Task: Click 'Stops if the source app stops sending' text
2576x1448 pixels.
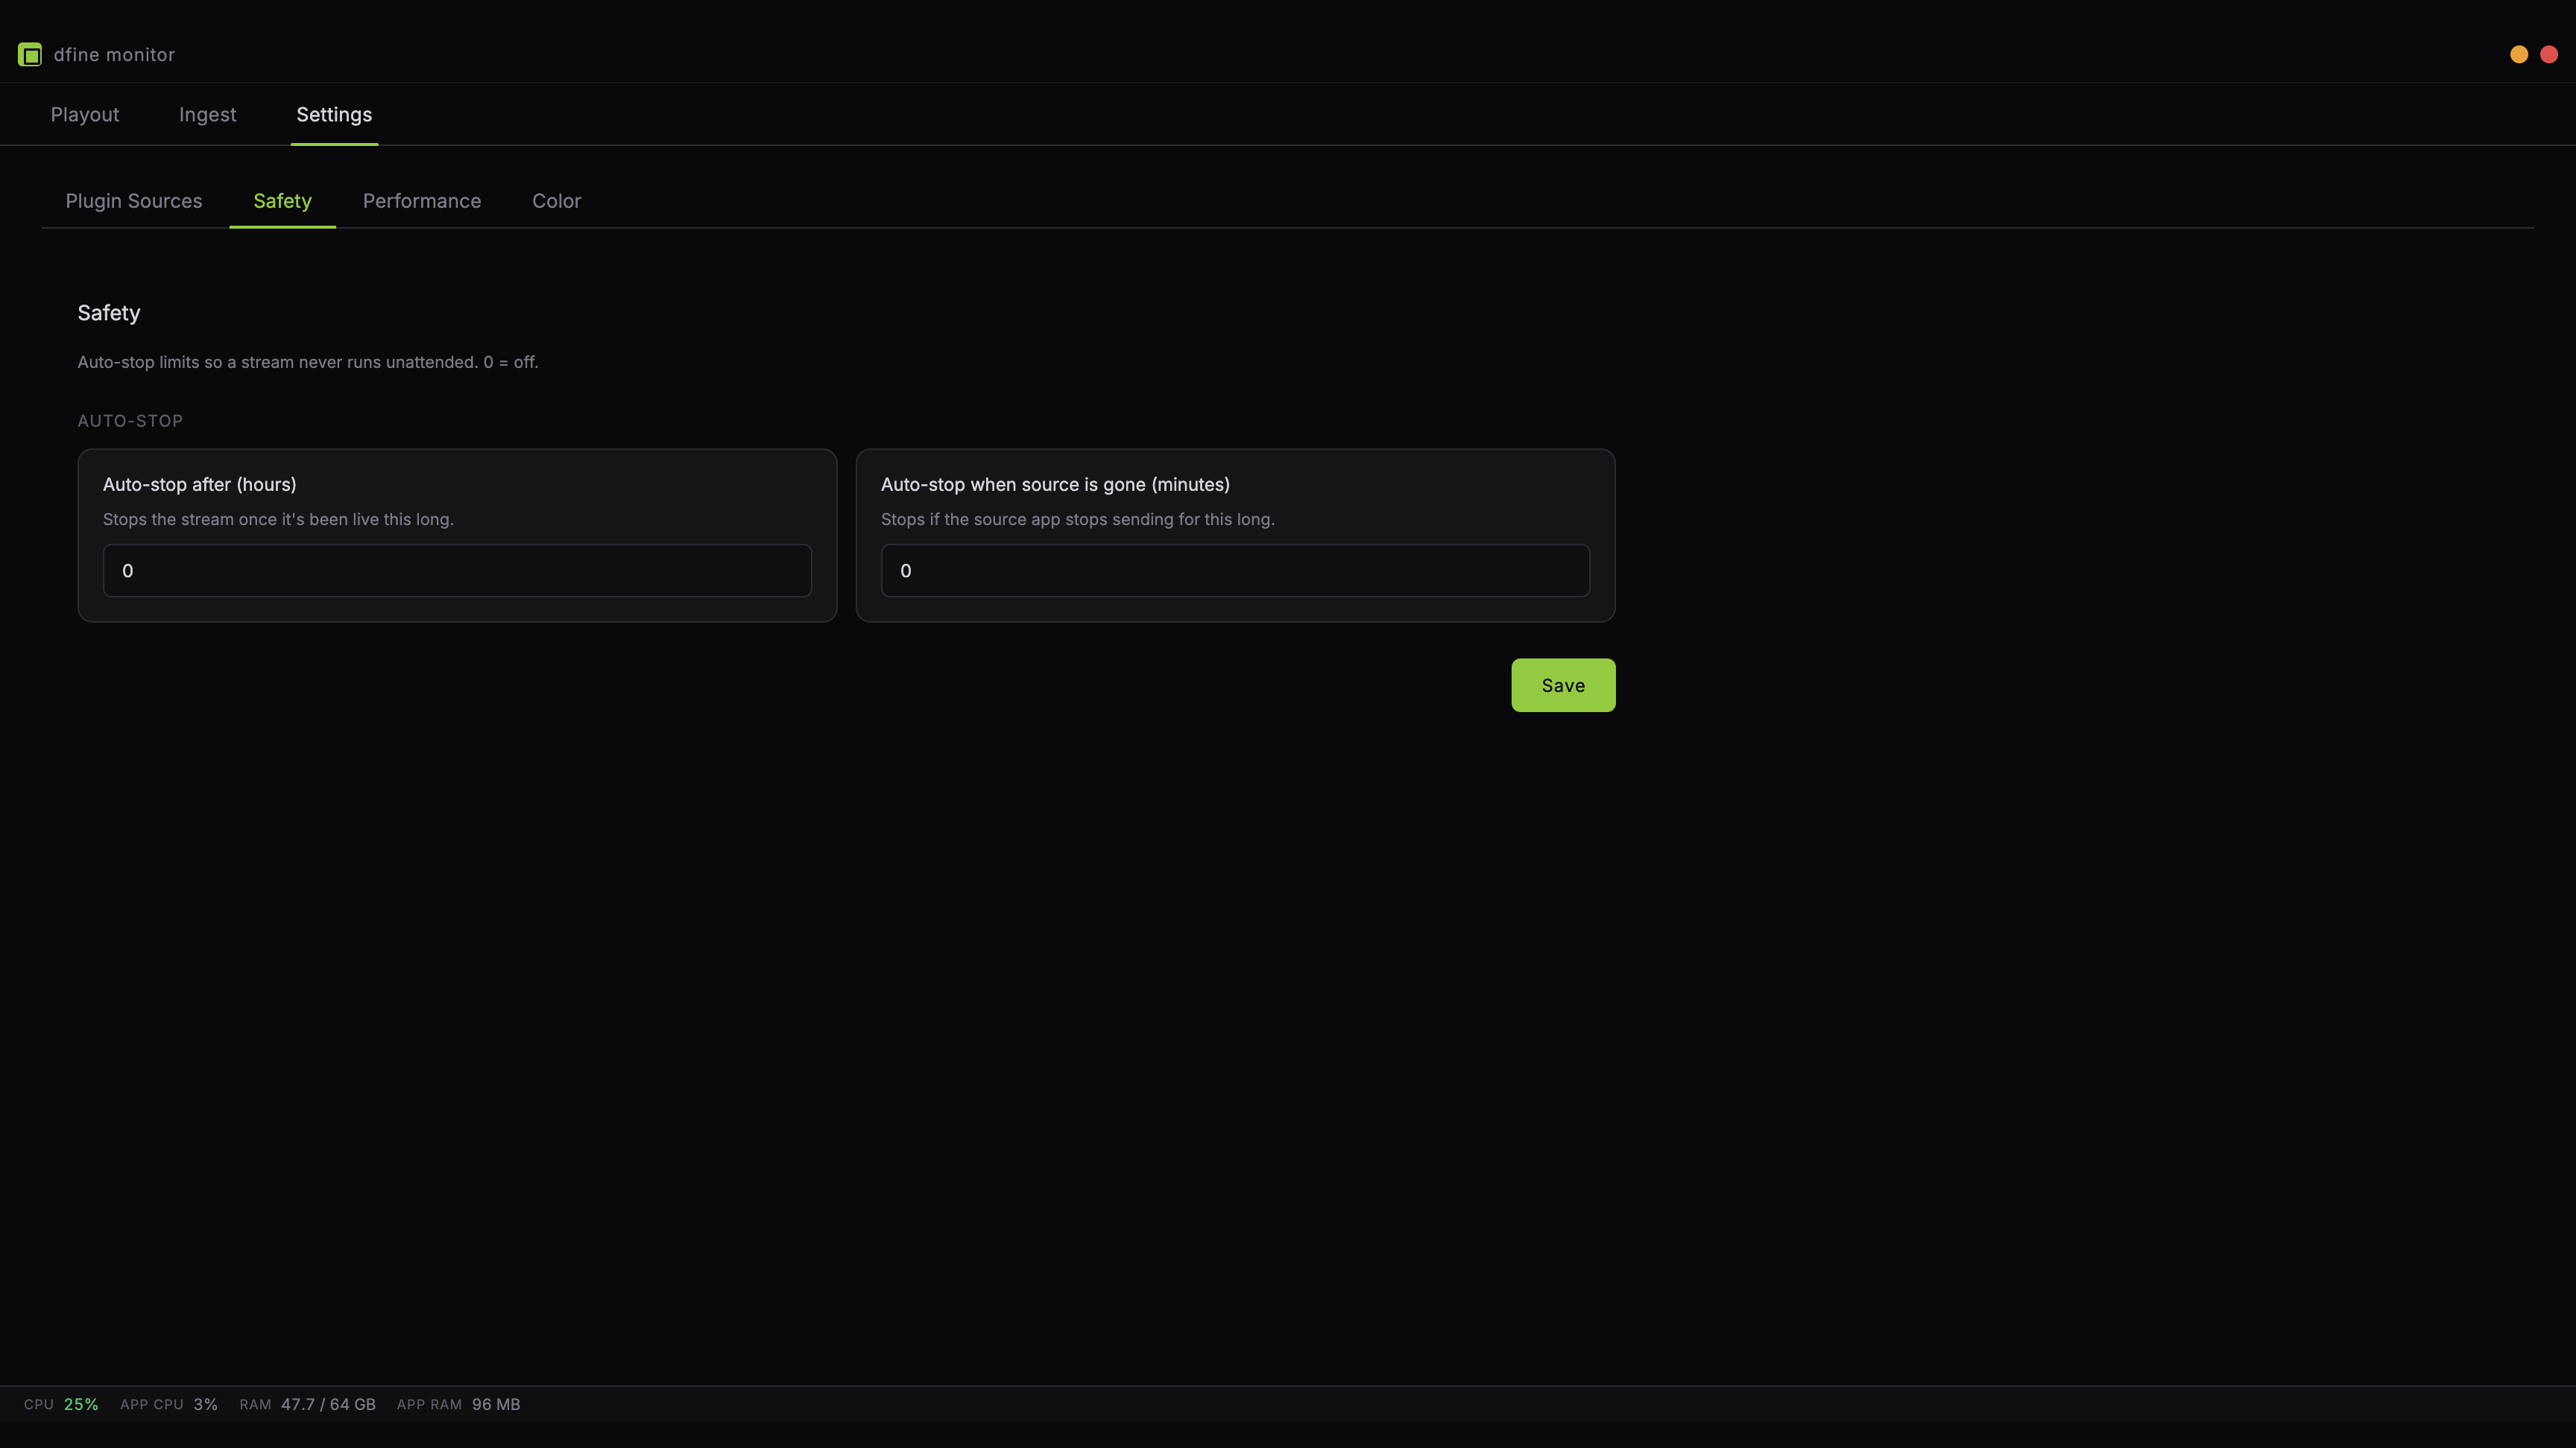Action: [1077, 520]
